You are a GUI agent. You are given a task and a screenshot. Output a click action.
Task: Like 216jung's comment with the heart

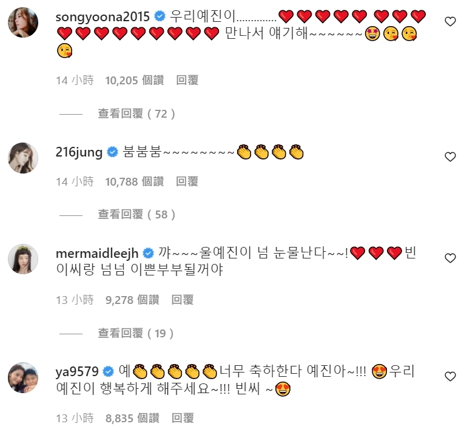coord(450,157)
